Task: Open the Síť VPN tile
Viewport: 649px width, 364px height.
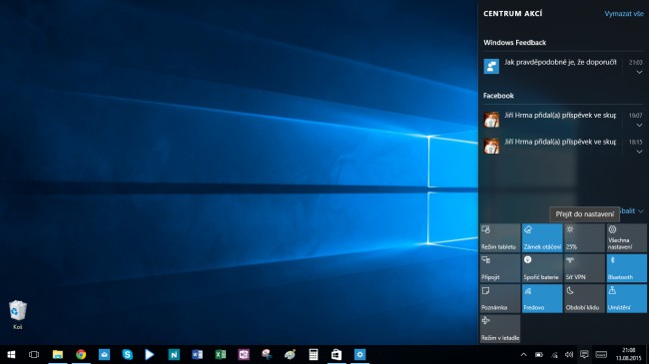Action: coord(584,268)
